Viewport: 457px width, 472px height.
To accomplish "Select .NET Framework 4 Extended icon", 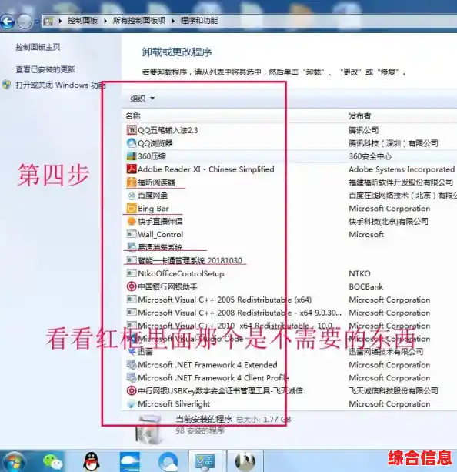I will click(x=131, y=364).
